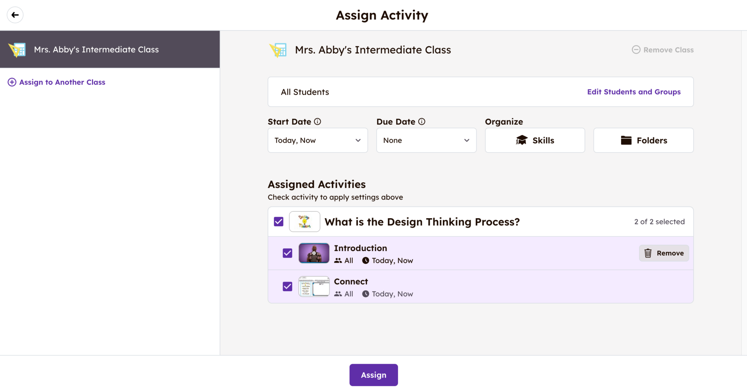Click the Due Date info icon
This screenshot has height=390, width=747.
[x=422, y=121]
